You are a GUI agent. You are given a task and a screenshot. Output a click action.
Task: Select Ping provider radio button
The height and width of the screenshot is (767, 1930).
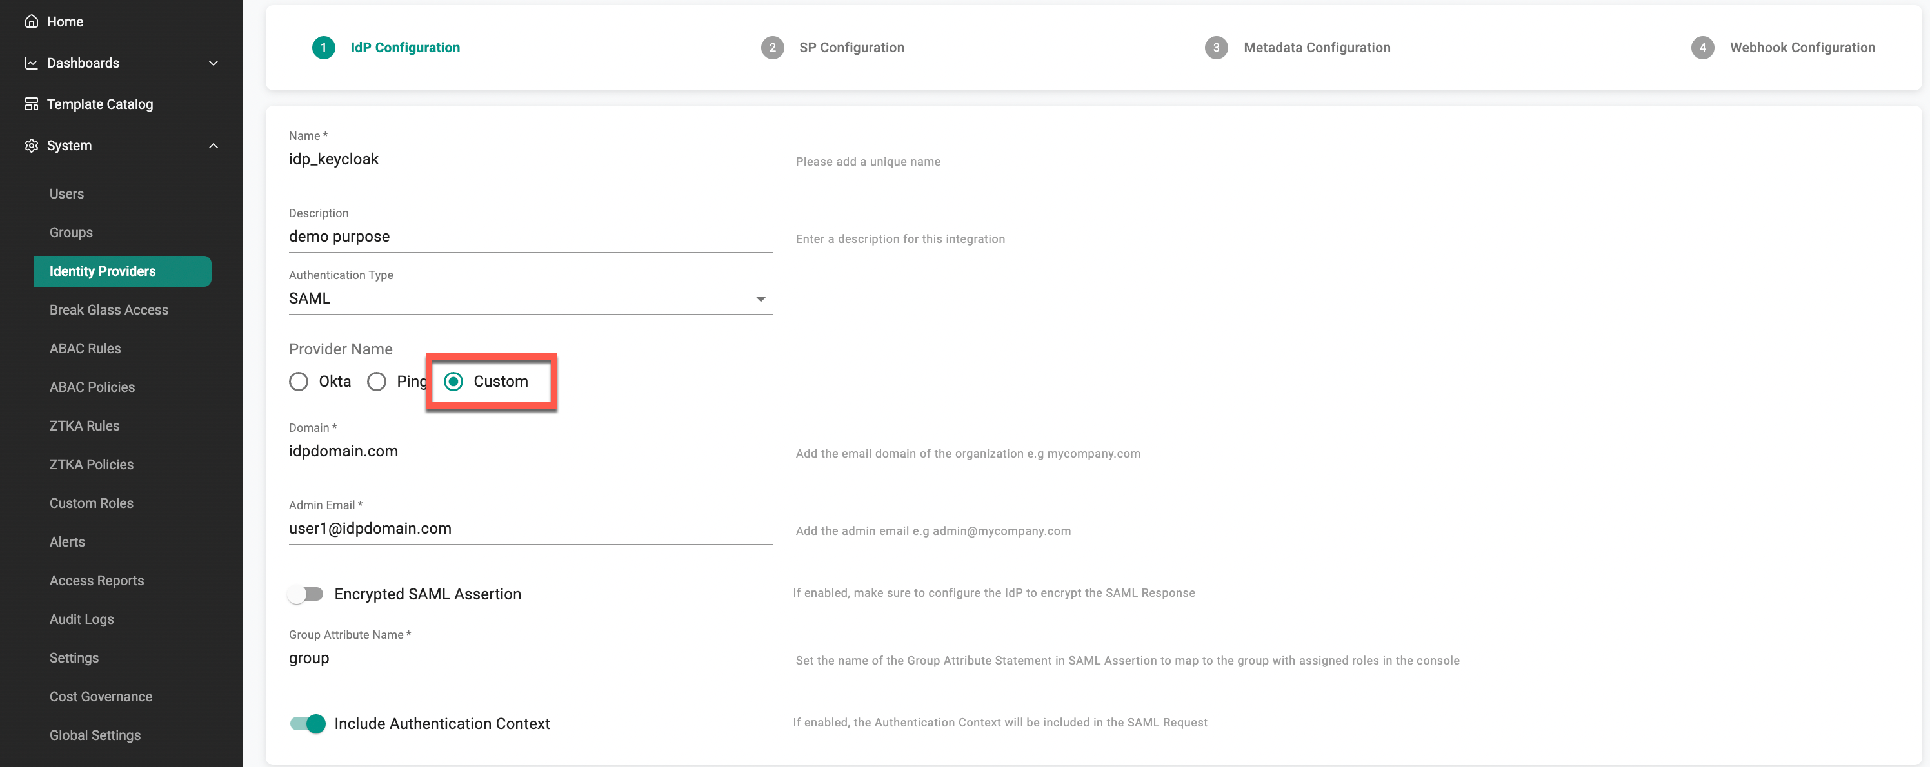376,382
